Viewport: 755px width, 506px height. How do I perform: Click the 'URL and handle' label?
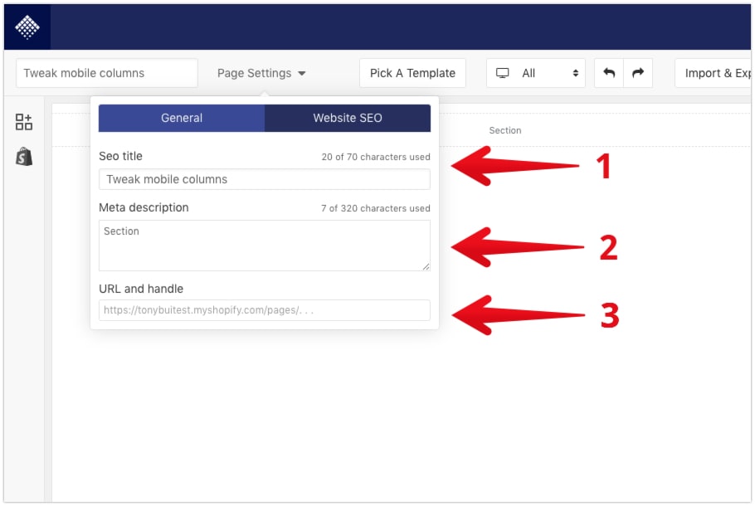[x=141, y=289]
